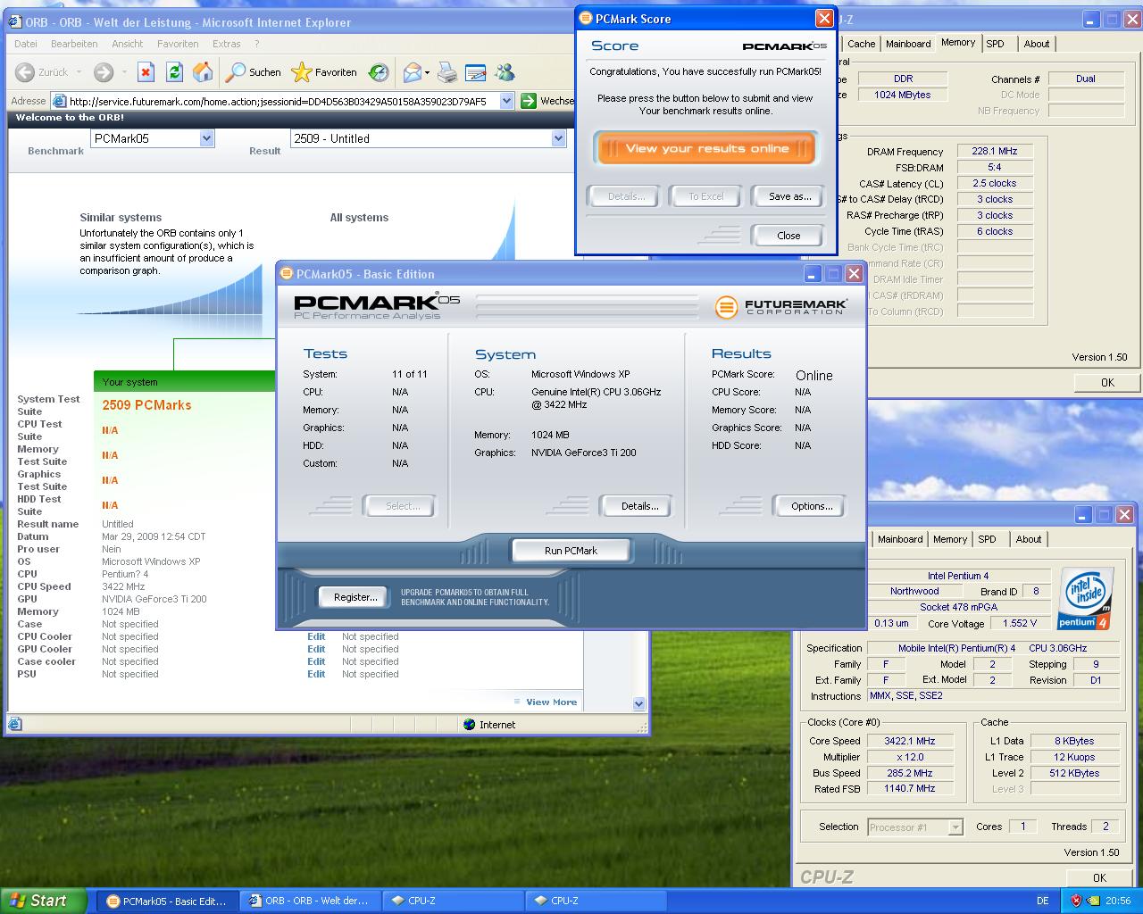Click the Mail envelope icon in IE

412,72
